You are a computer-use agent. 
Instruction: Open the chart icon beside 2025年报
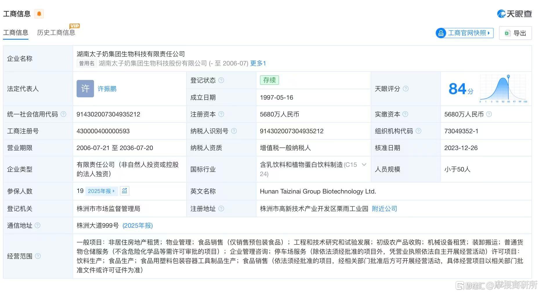(x=124, y=191)
